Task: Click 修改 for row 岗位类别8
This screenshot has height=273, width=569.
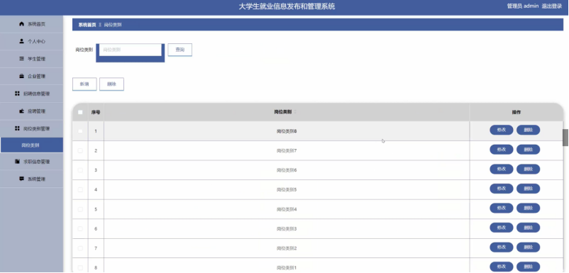Action: pos(502,130)
